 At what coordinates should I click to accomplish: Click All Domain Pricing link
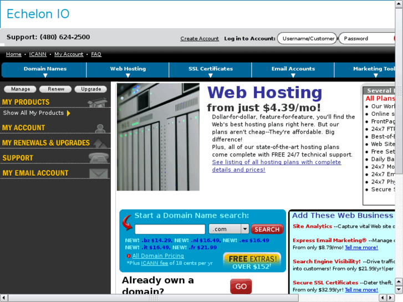[x=158, y=256]
